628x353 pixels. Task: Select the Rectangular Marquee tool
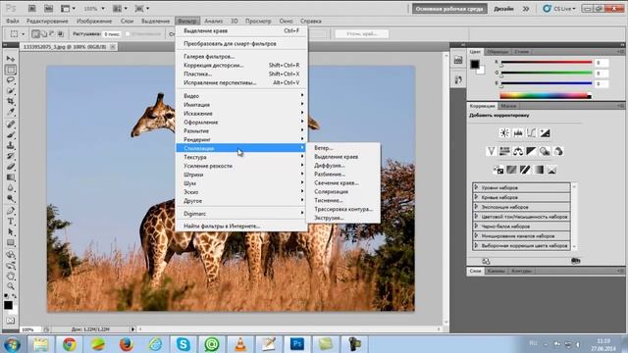pyautogui.click(x=11, y=70)
